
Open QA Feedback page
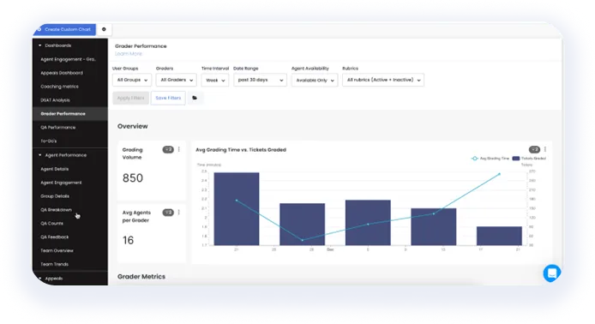tap(55, 237)
